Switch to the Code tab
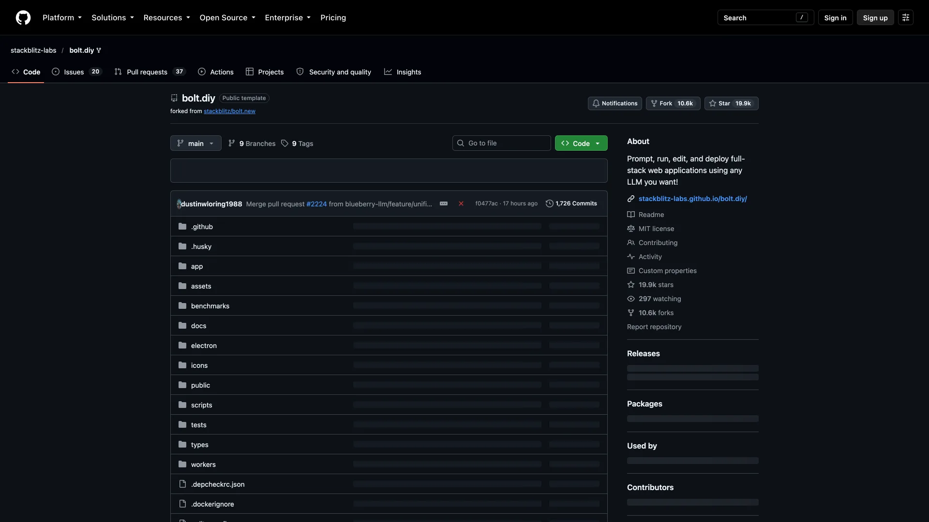This screenshot has height=522, width=929. [x=26, y=72]
